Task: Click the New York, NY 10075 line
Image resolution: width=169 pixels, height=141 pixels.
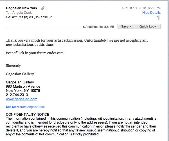Action: (23, 91)
